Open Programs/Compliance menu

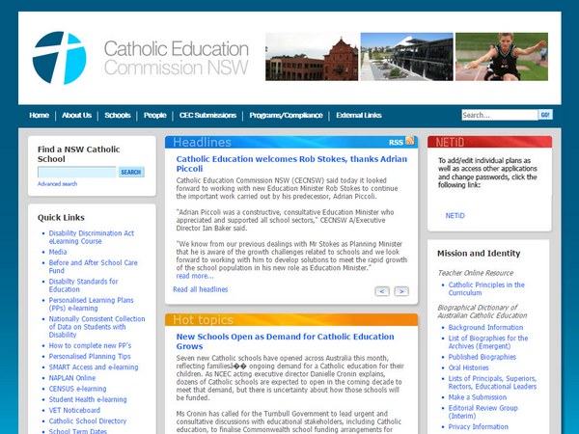coord(286,115)
